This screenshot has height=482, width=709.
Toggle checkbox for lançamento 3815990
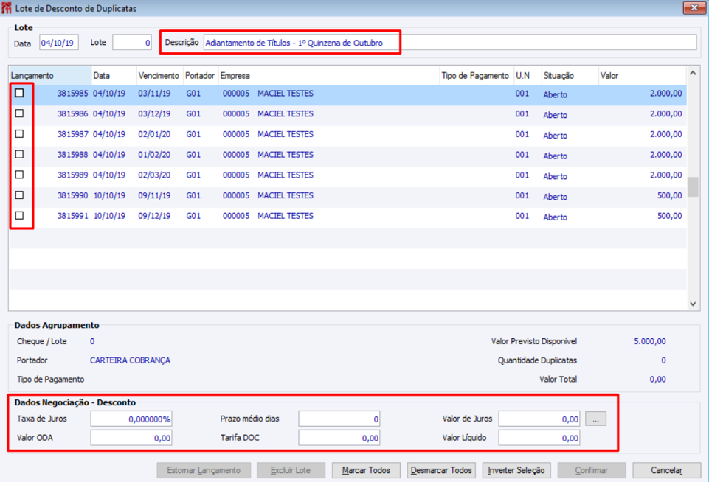pyautogui.click(x=19, y=195)
